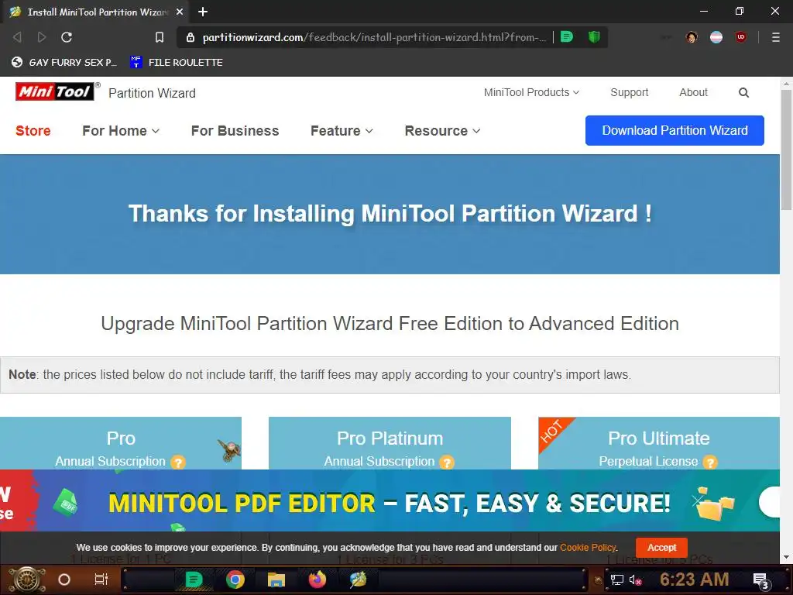Open Google Chrome from the taskbar
The height and width of the screenshot is (595, 793).
pyautogui.click(x=235, y=580)
